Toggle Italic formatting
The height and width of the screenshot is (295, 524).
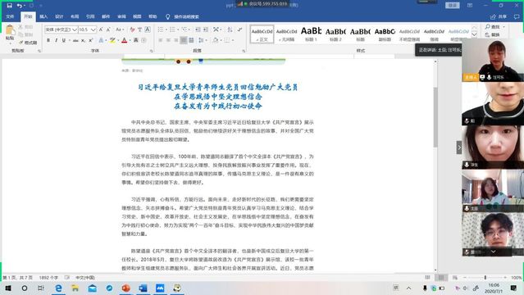[x=56, y=40]
